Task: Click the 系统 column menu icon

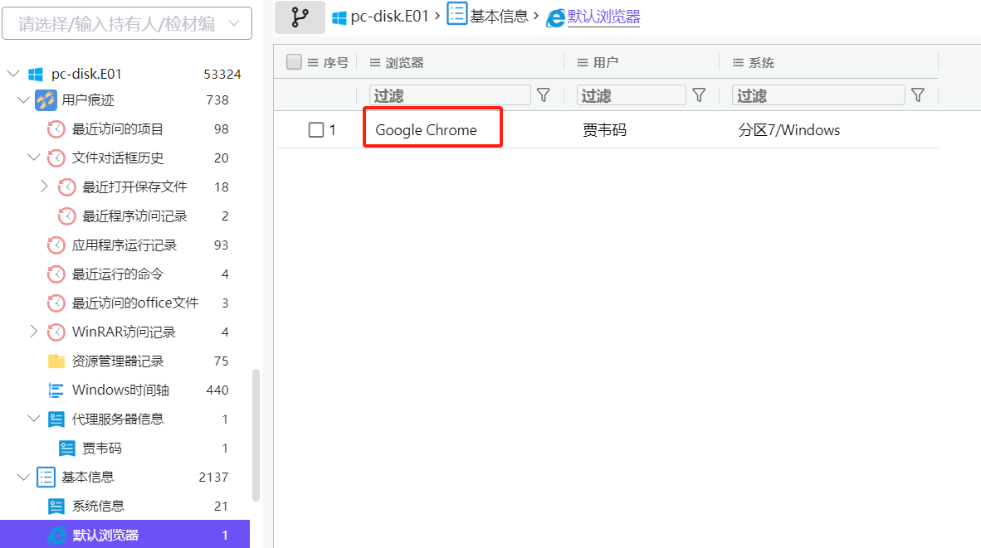Action: (x=739, y=62)
